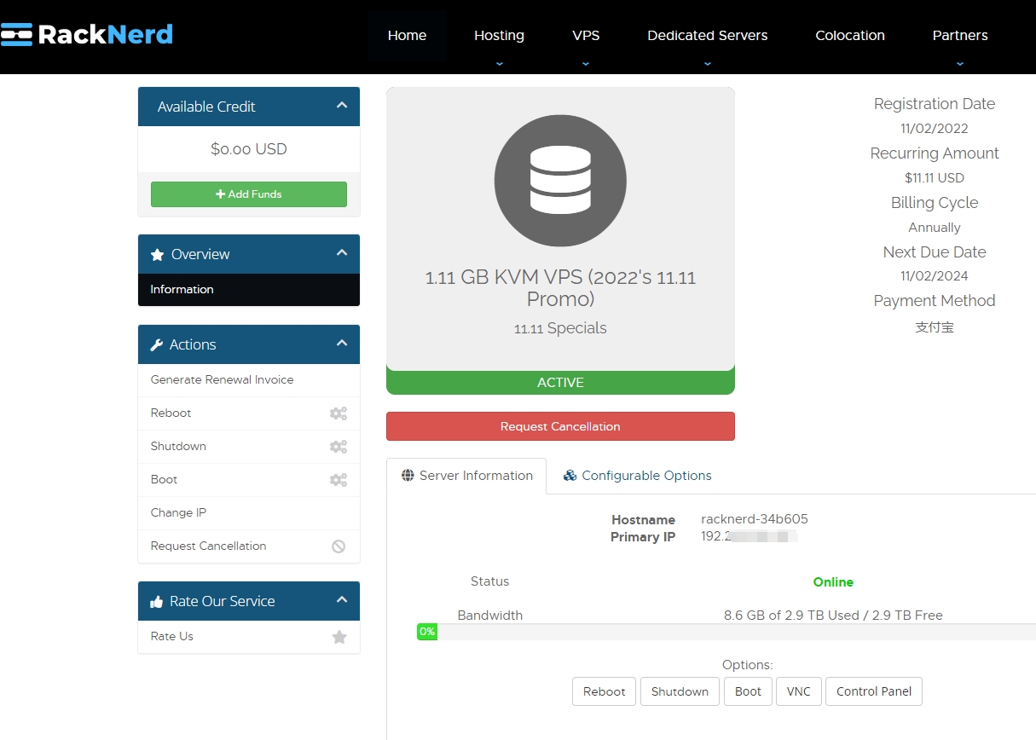Click the gears icon in the Shutdown row
This screenshot has width=1036, height=740.
pyautogui.click(x=339, y=447)
